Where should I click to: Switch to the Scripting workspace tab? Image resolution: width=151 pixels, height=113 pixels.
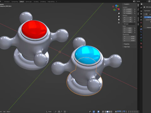coord(36,2)
